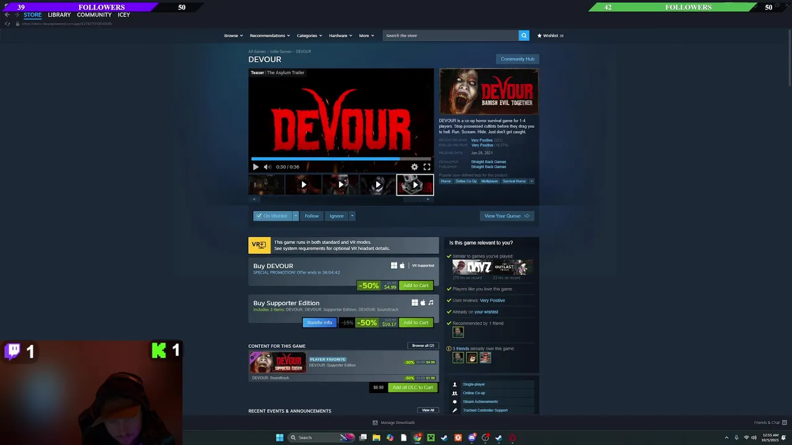Go back with the navigation arrow

(x=7, y=15)
